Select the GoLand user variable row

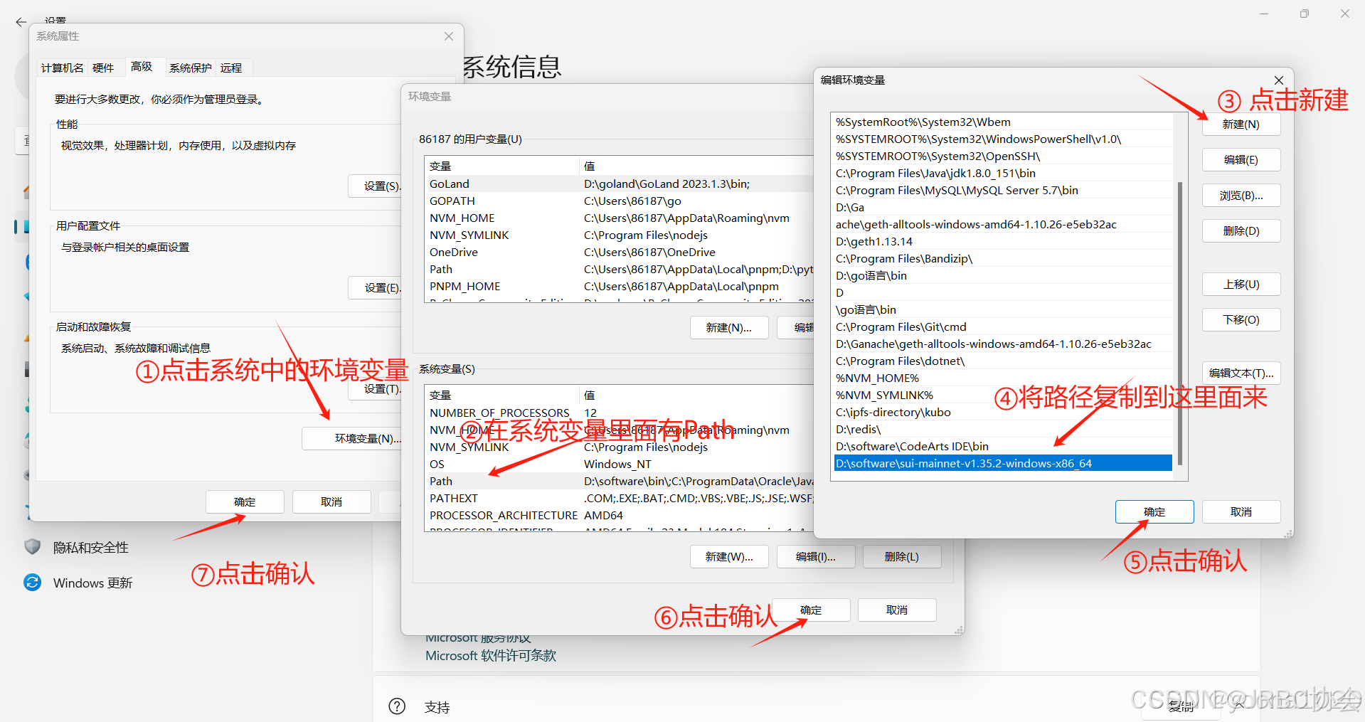(x=498, y=184)
